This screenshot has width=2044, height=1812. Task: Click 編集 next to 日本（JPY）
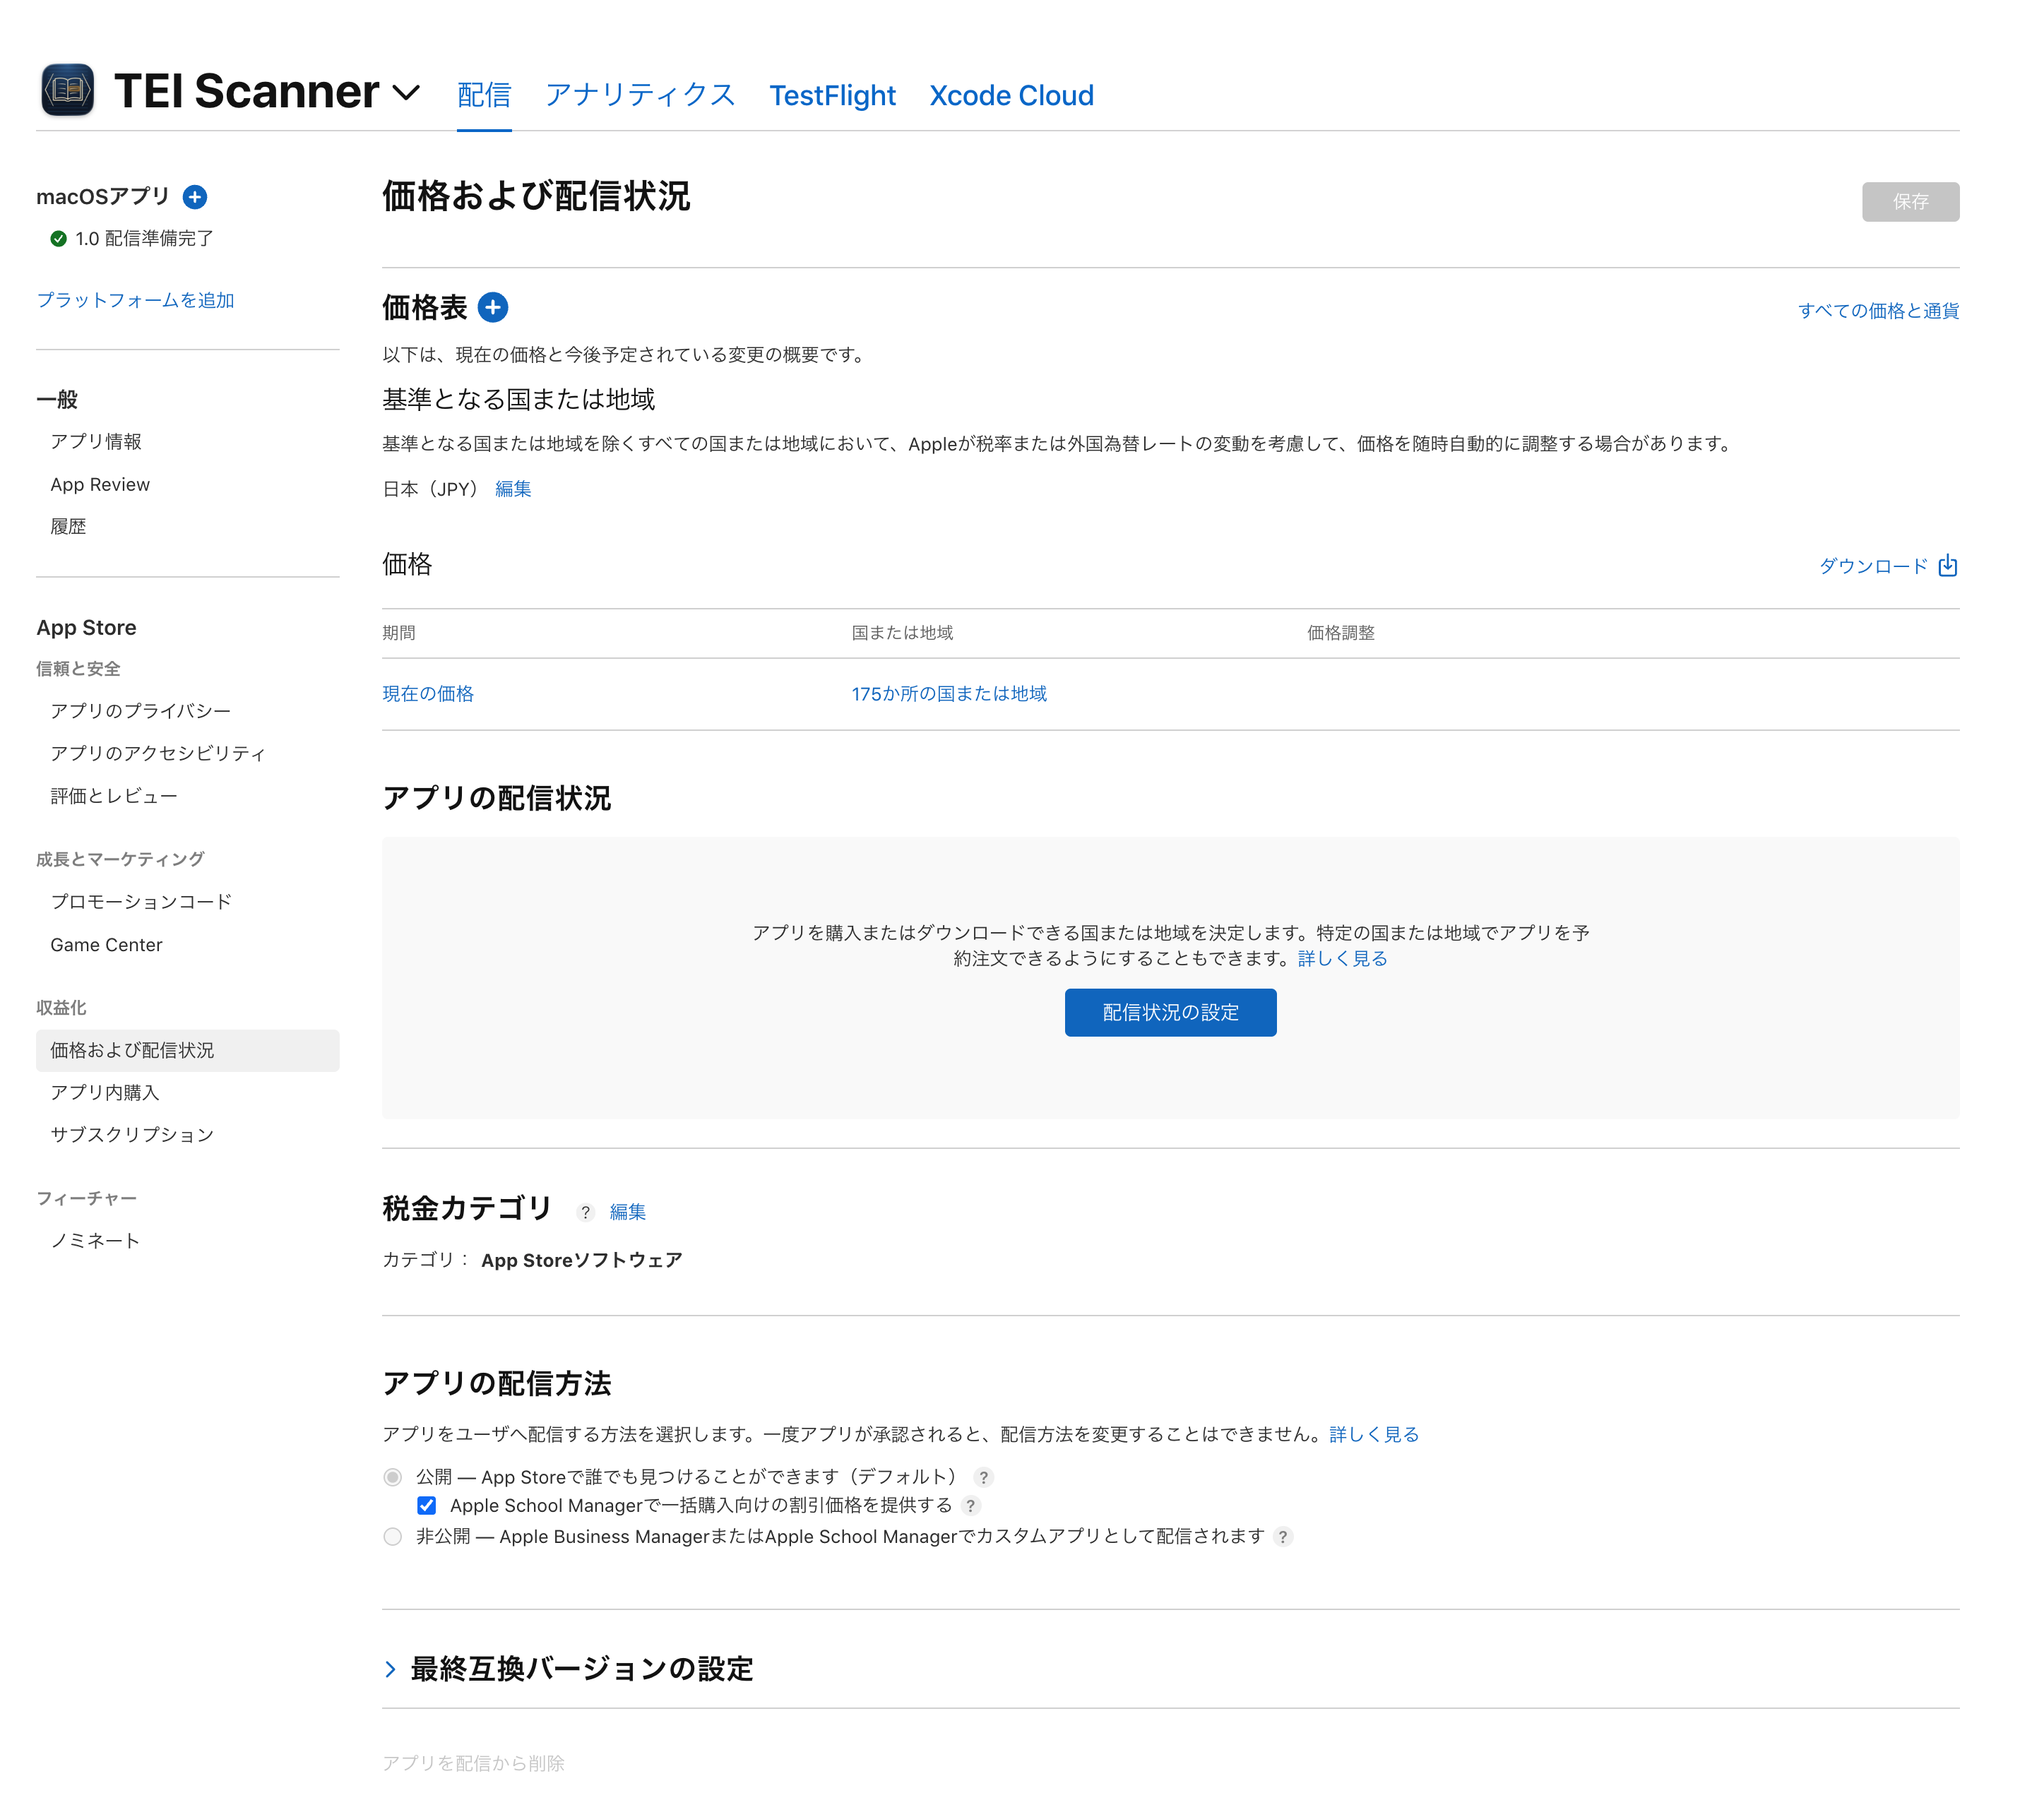point(513,489)
